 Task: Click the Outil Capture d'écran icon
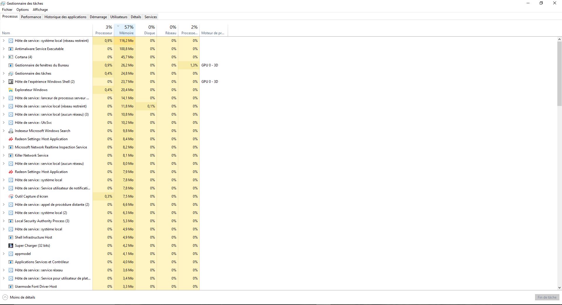(11, 196)
